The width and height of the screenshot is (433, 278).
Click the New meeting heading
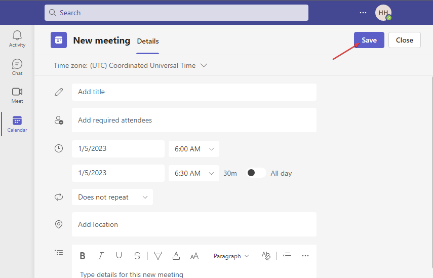[x=102, y=41]
